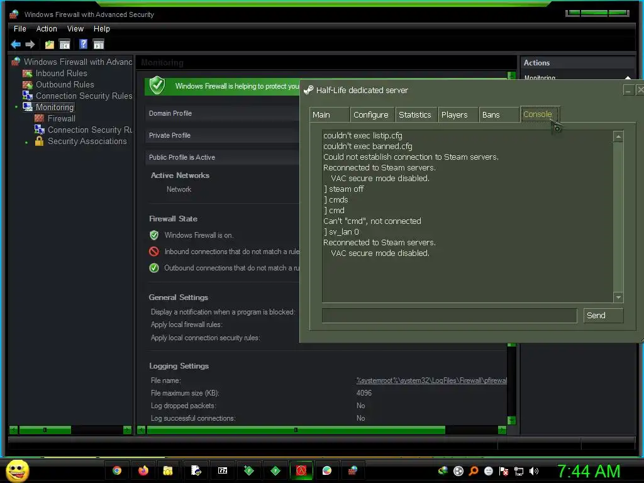The width and height of the screenshot is (644, 483).
Task: Open the firewall log file path link
Action: 431,380
